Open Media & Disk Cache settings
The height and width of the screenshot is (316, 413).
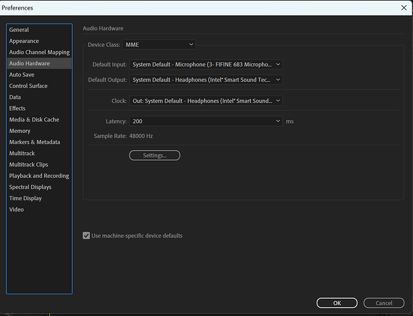[x=39, y=120]
